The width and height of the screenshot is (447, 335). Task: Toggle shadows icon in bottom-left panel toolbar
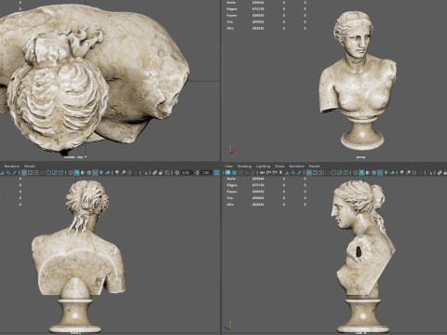click(107, 172)
